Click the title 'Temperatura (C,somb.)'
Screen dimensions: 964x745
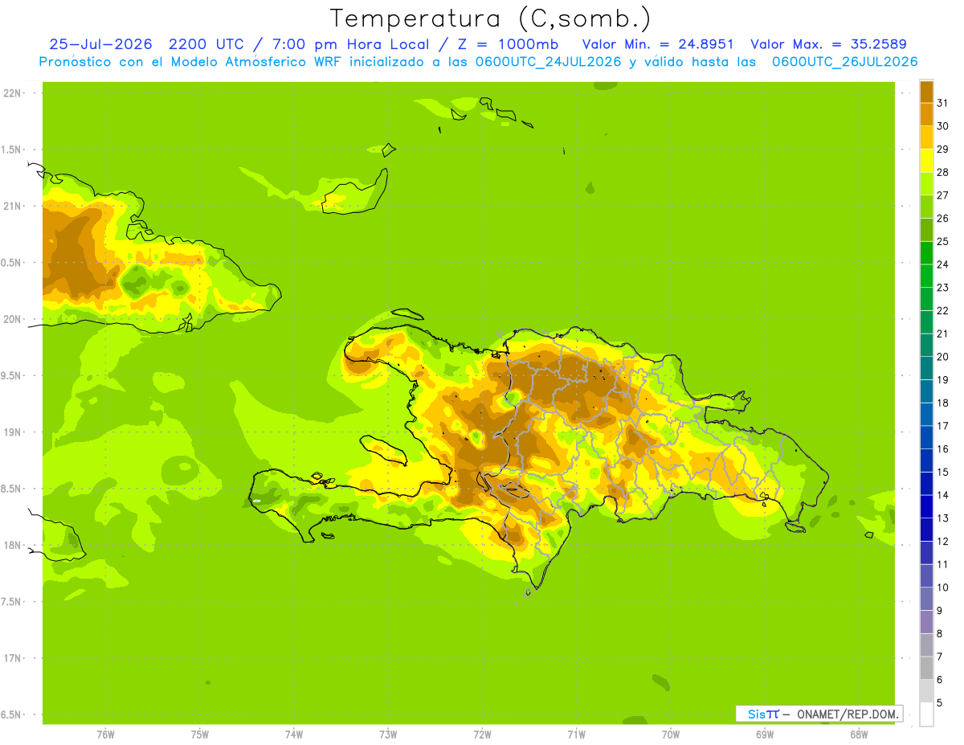point(491,18)
